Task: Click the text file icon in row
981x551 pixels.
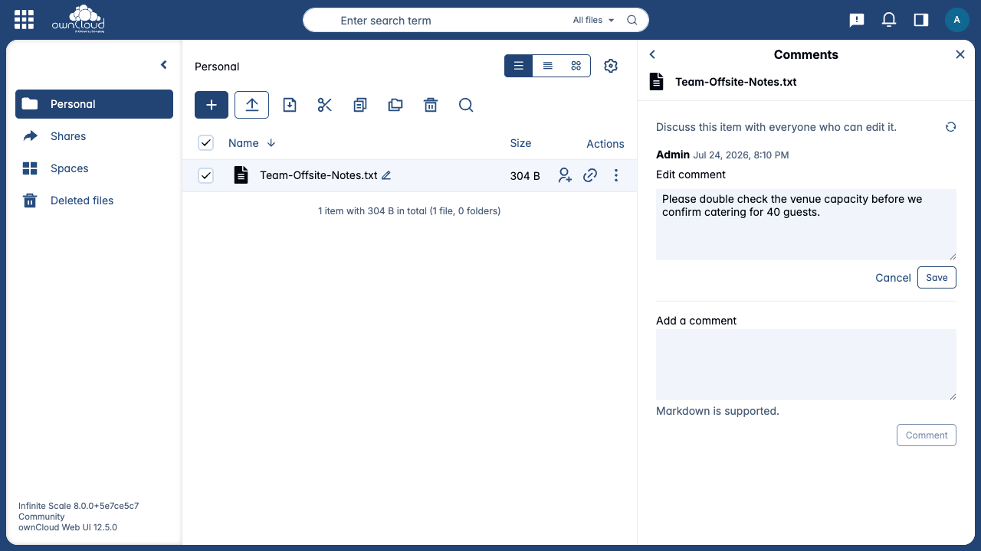Action: [241, 175]
